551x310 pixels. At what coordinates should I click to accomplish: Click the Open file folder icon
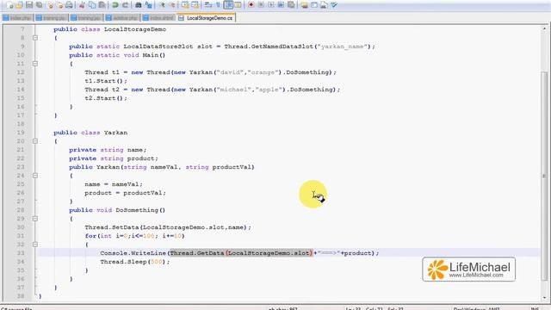[x=19, y=5]
